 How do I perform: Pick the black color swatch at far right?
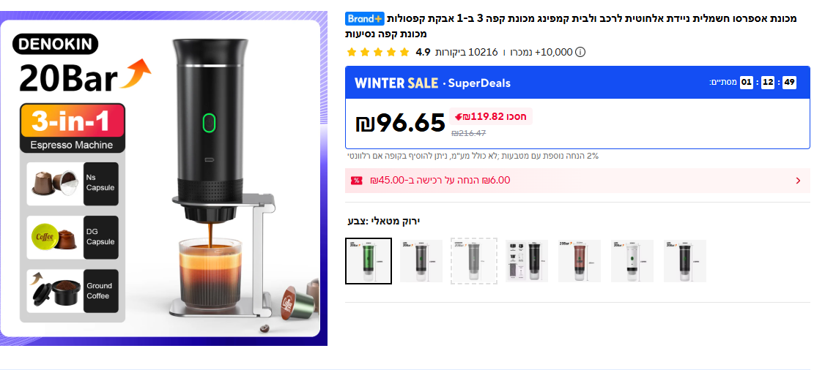[685, 261]
